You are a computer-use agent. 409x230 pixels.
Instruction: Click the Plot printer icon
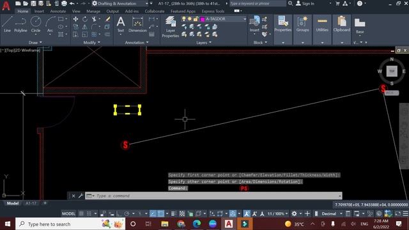[64, 3]
